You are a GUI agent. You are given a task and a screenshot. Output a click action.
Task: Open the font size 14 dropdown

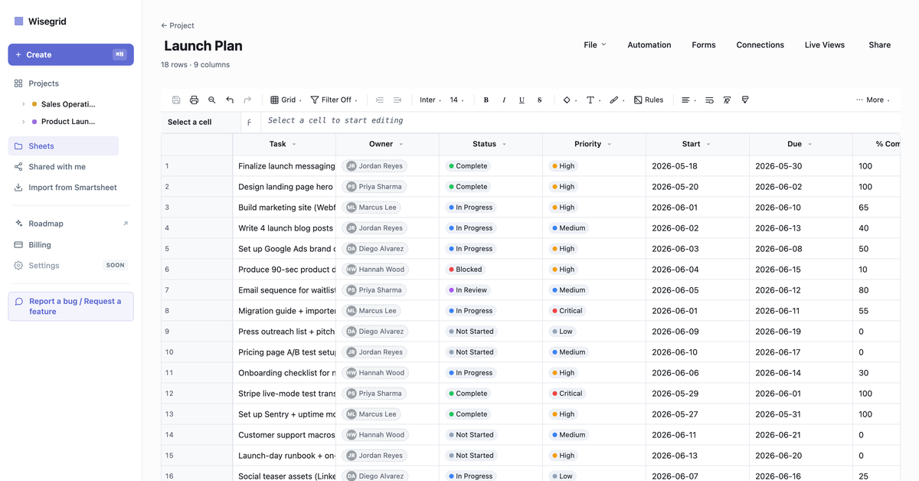(456, 100)
